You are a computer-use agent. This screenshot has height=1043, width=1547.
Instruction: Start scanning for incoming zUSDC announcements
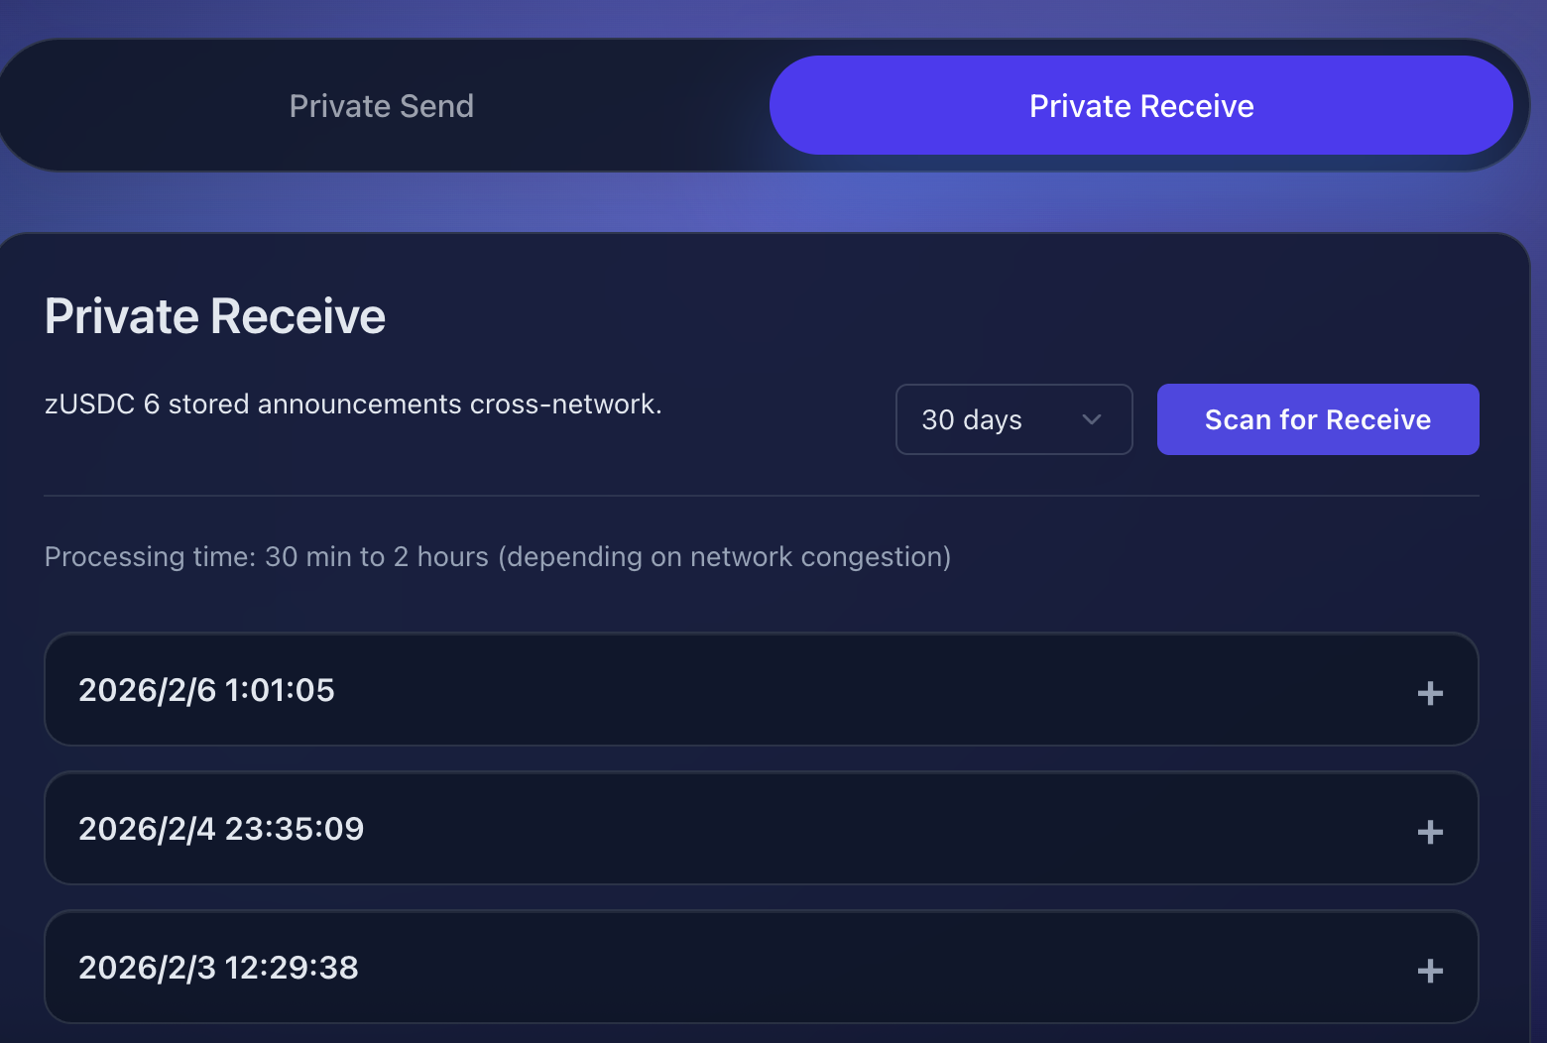1317,419
